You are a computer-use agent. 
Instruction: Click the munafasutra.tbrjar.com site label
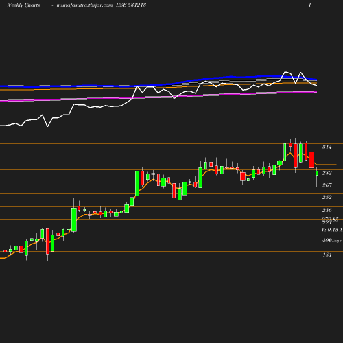click(x=84, y=5)
